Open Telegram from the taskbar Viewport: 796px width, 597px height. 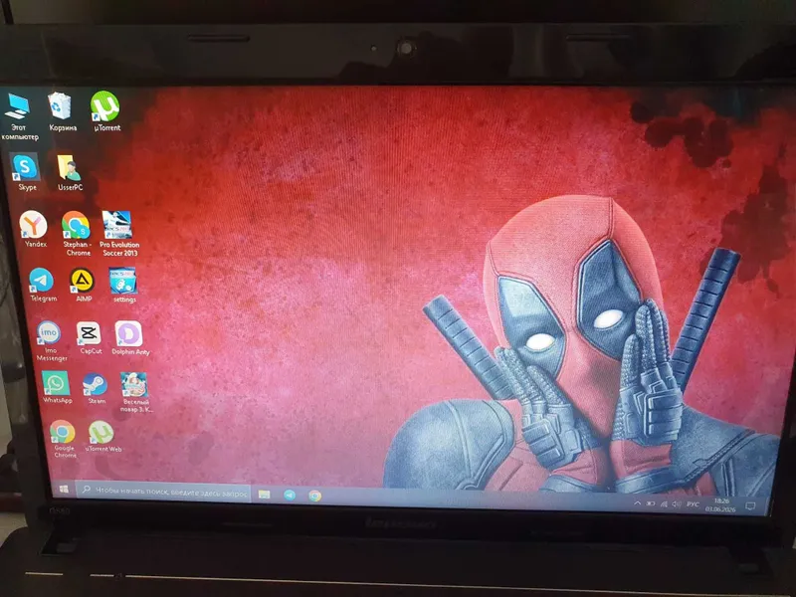(x=290, y=495)
